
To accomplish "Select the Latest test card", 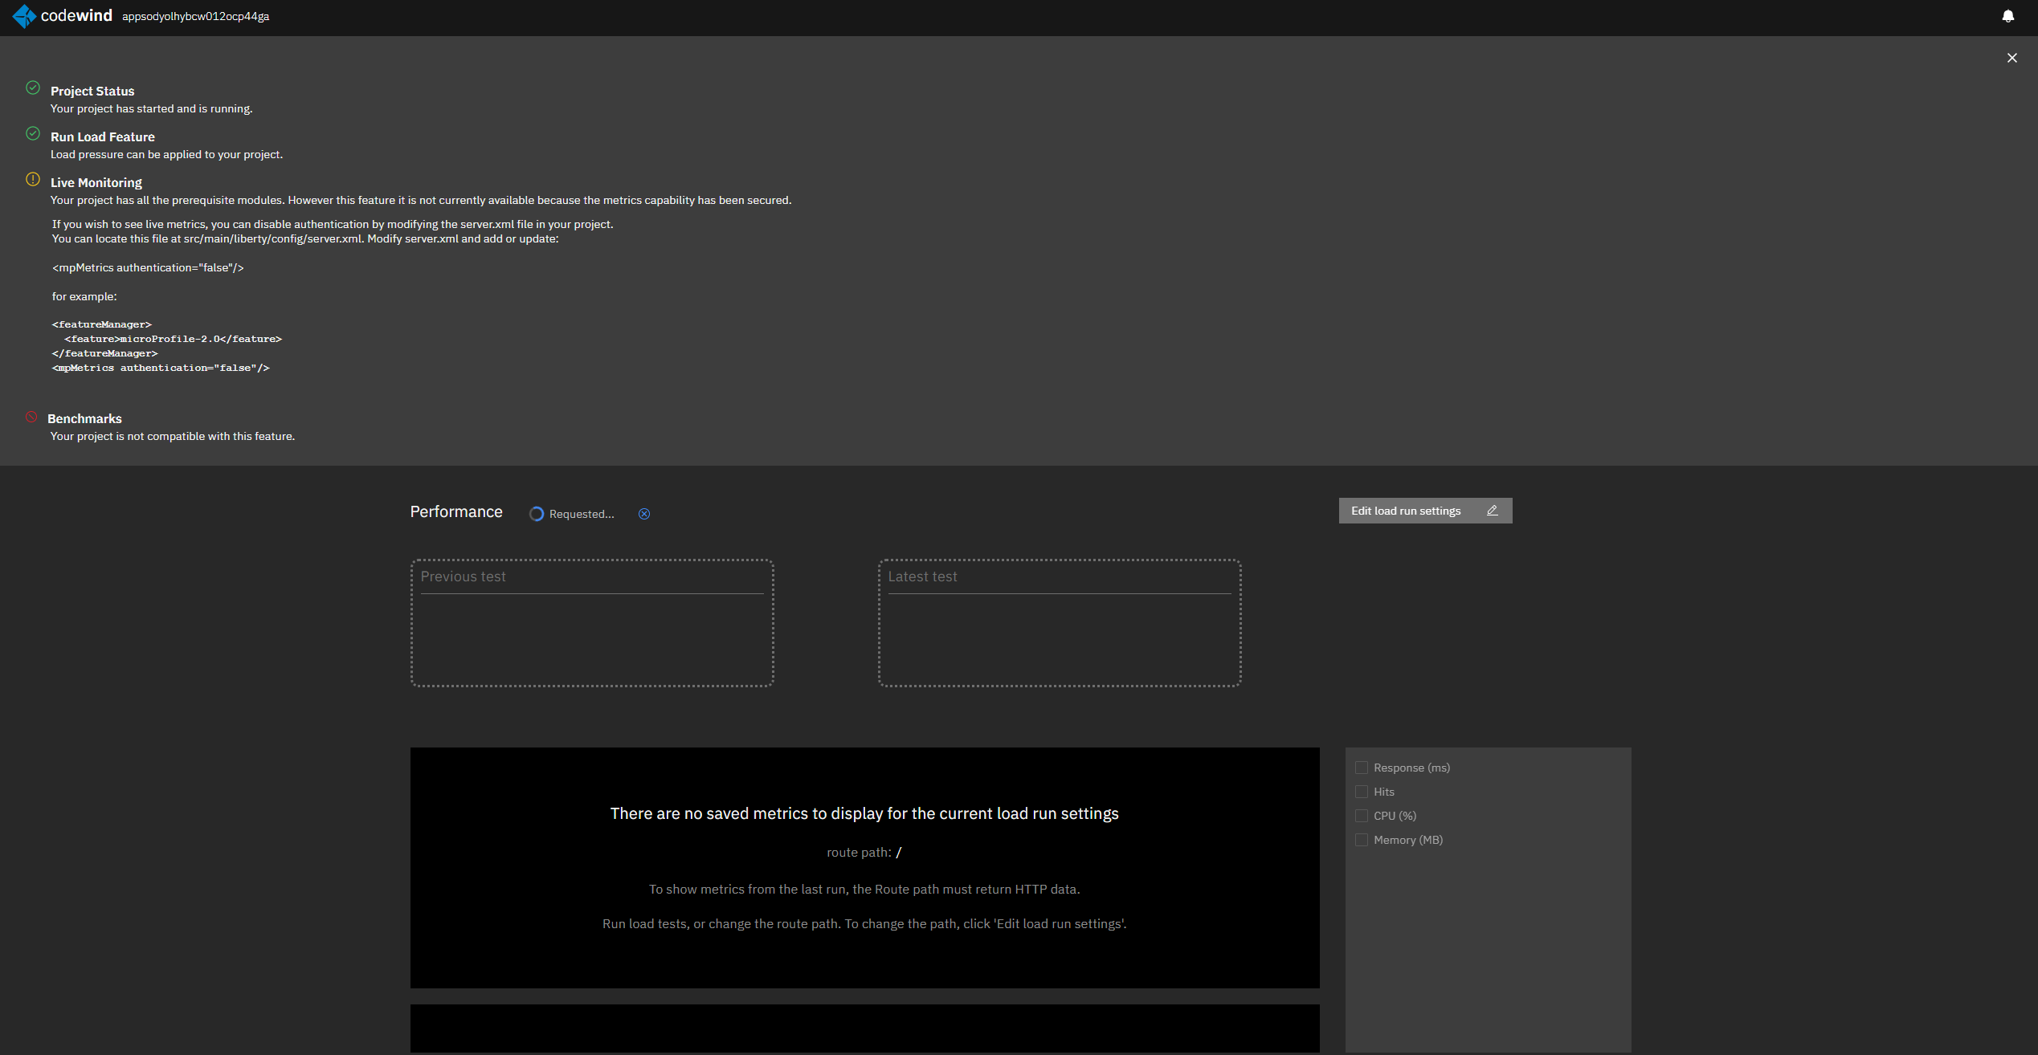I will (x=1060, y=623).
